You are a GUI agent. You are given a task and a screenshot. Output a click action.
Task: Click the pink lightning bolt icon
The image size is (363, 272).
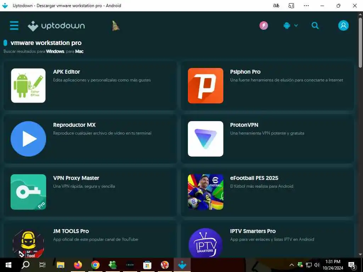click(264, 25)
